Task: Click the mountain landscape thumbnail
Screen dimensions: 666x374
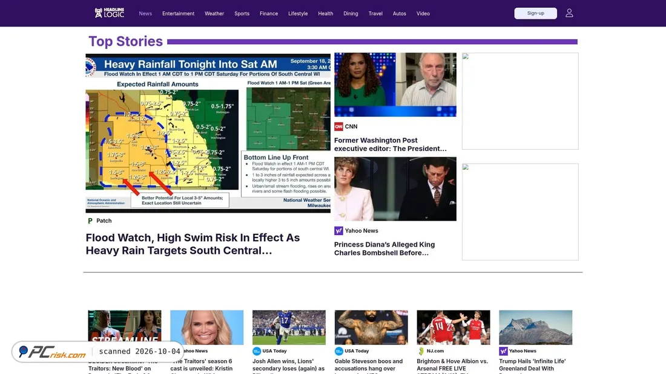Action: pos(536,327)
